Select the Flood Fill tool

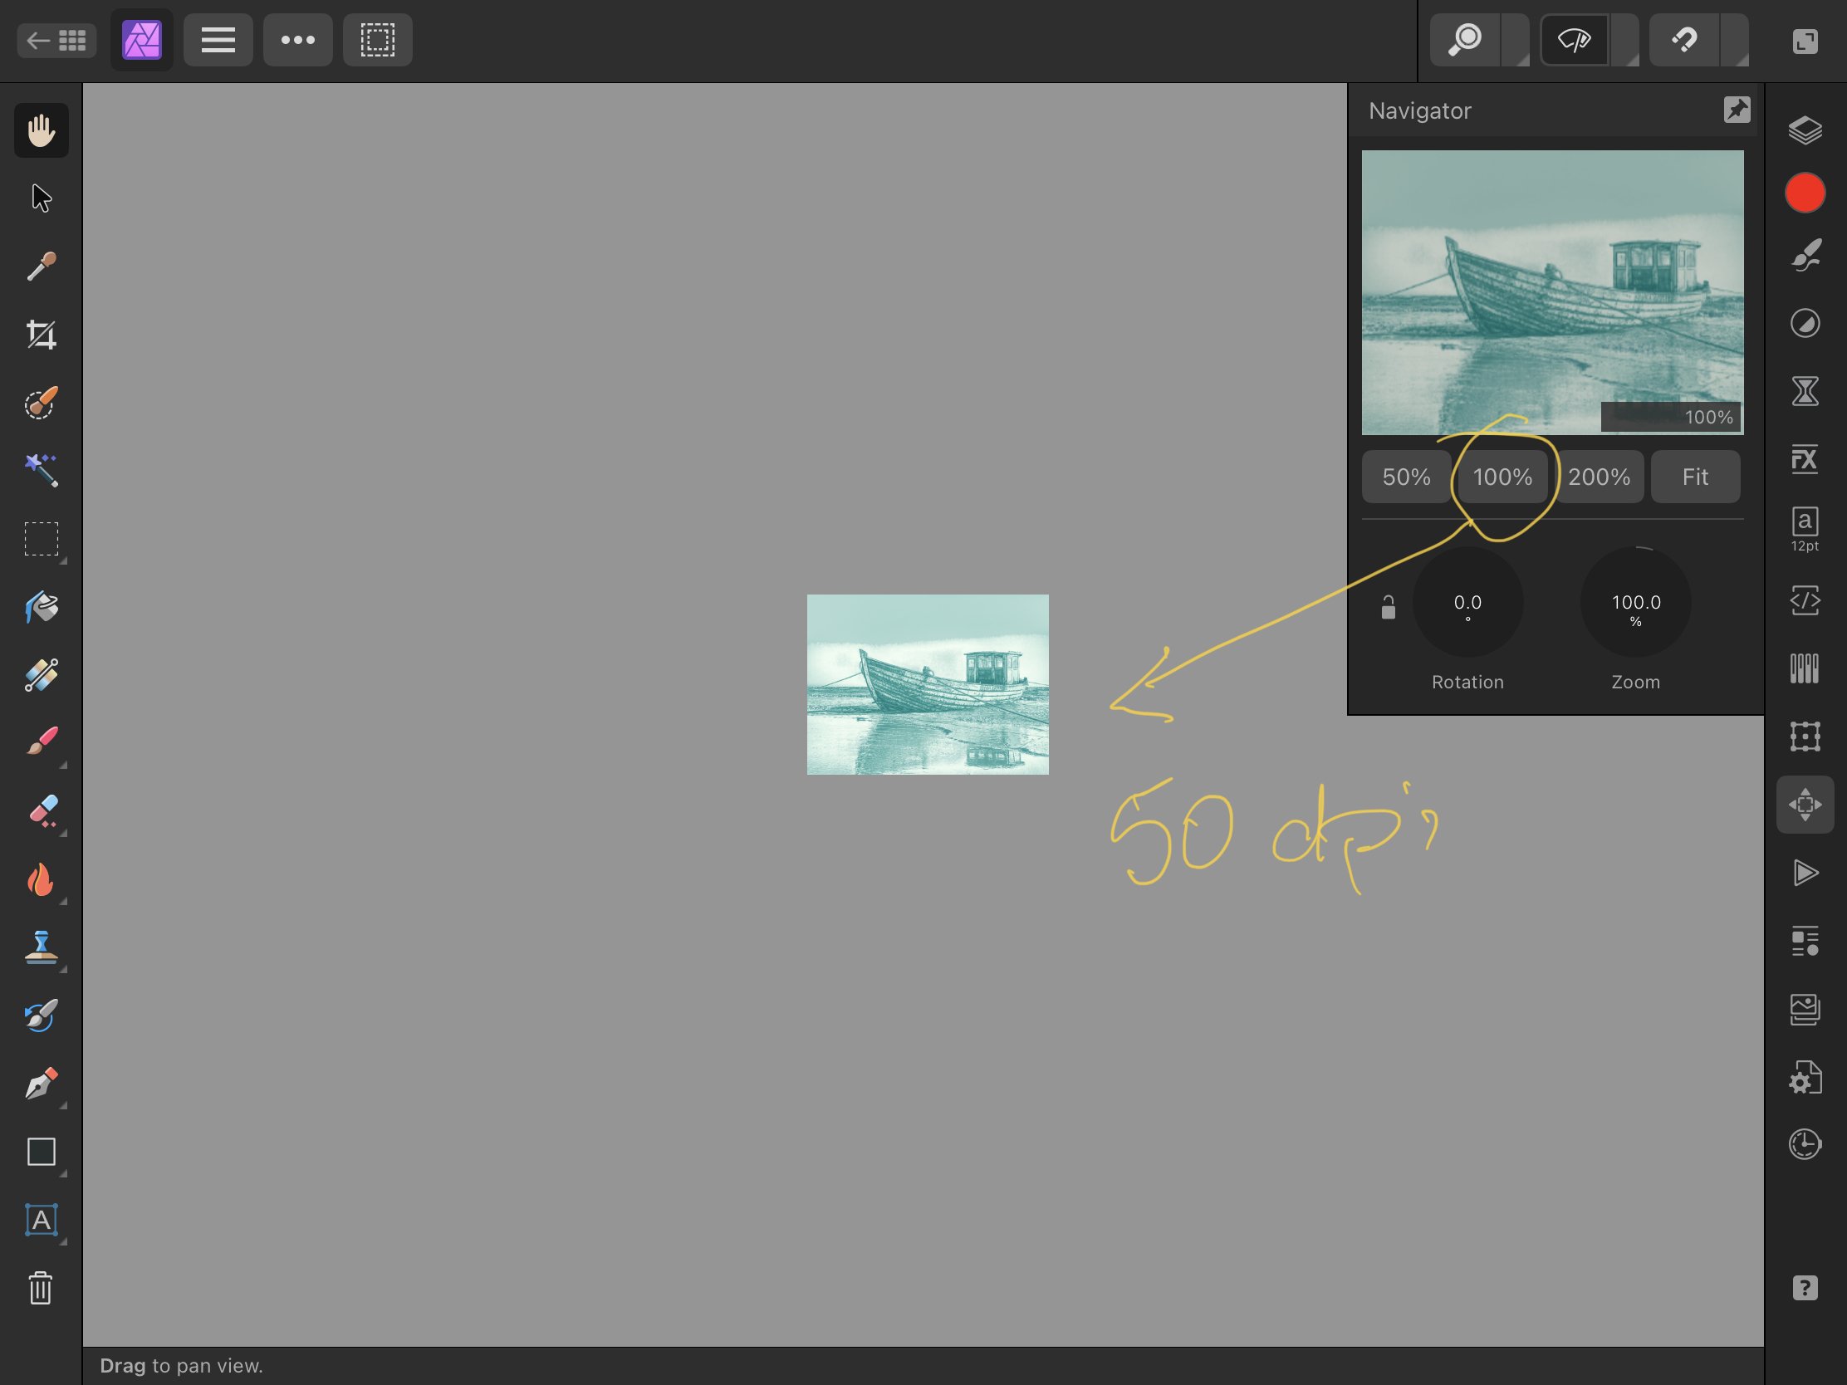(41, 608)
